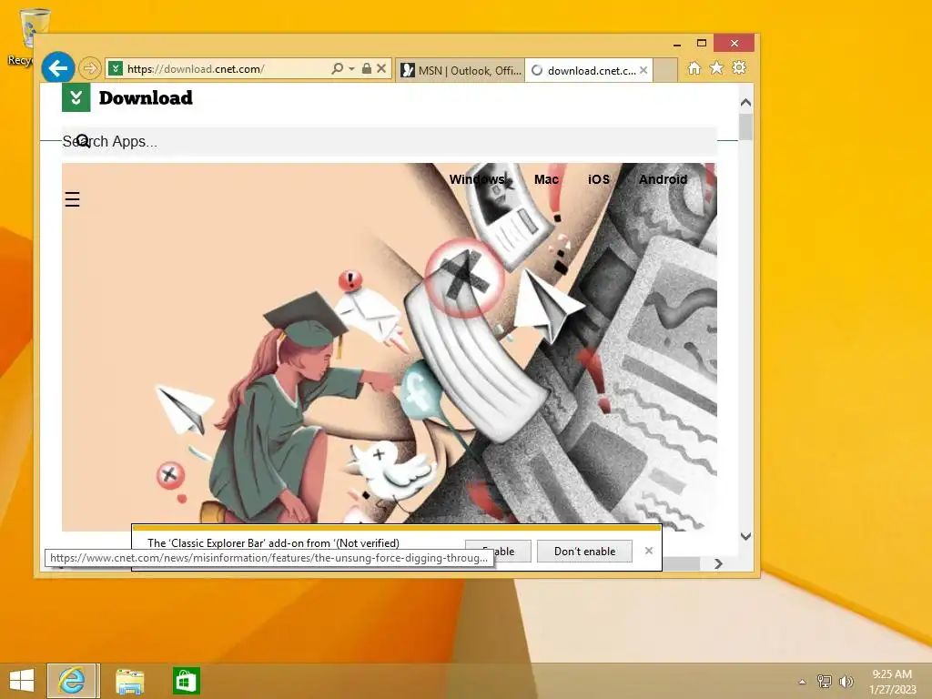Close the download.cnet.com tab
The height and width of the screenshot is (699, 932).
643,70
